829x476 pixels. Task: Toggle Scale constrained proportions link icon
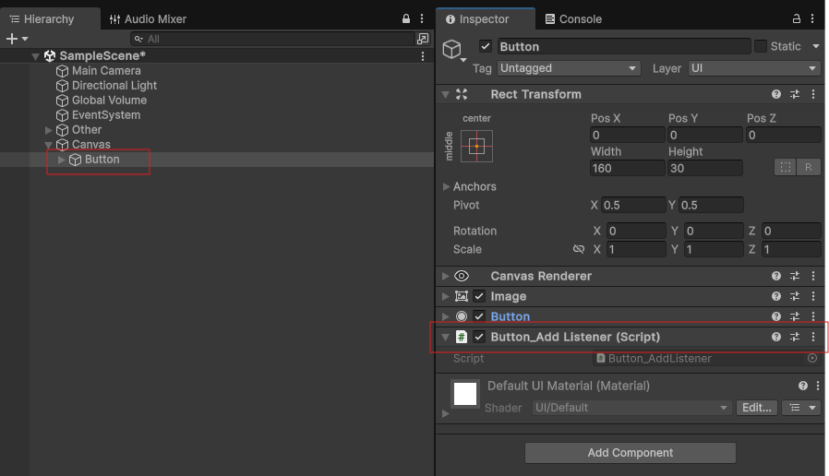point(579,249)
